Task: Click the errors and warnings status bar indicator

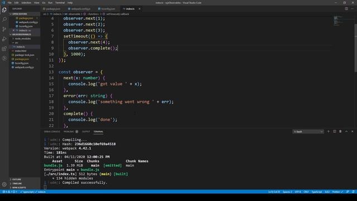Action: click(x=10, y=192)
